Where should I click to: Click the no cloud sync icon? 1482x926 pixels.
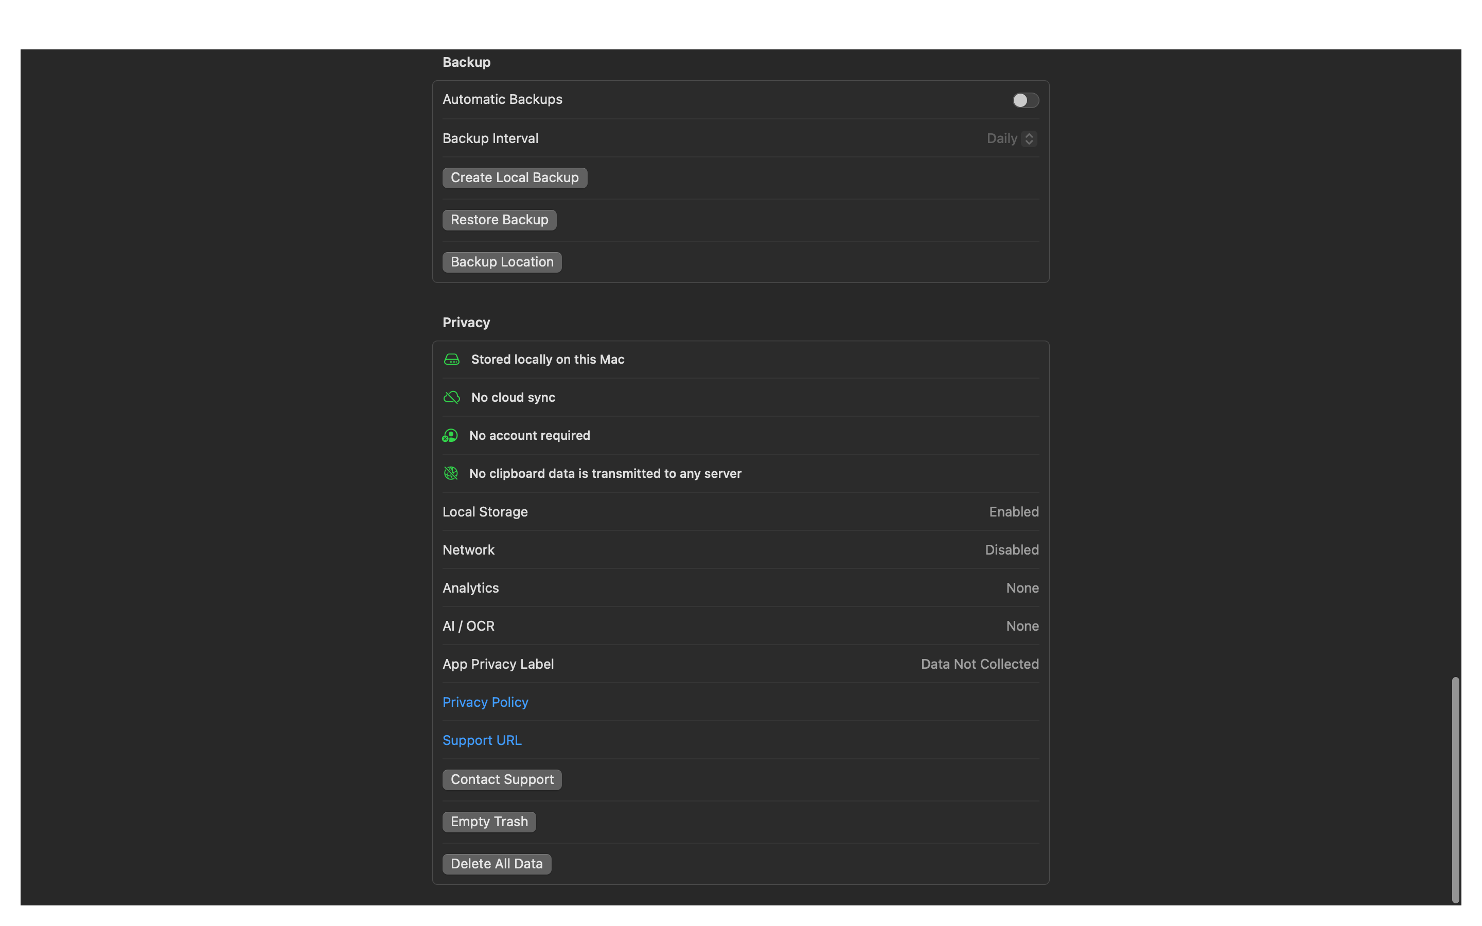(x=451, y=398)
